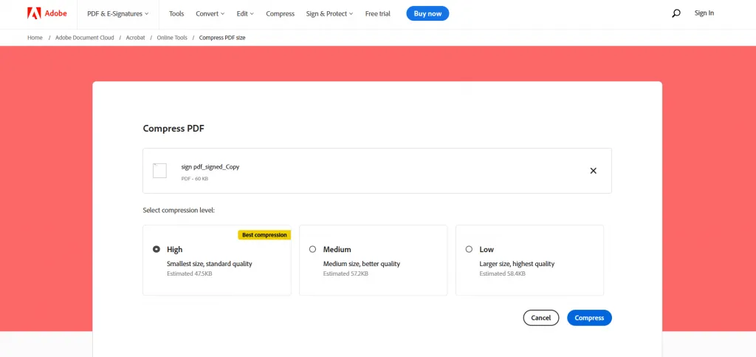Viewport: 756px width, 357px height.
Task: Click the Estimated 58.4KB text
Action: pos(502,273)
